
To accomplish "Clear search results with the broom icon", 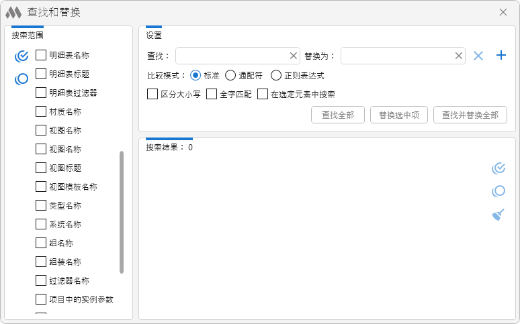I will (x=498, y=215).
